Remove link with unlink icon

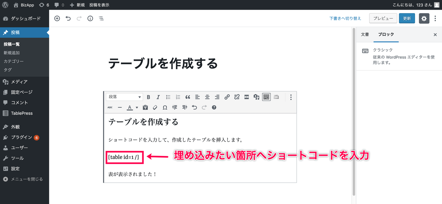click(x=237, y=97)
